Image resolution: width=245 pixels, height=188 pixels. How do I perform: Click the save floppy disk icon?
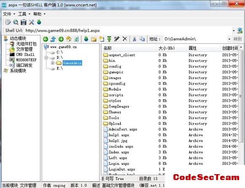(x=24, y=22)
